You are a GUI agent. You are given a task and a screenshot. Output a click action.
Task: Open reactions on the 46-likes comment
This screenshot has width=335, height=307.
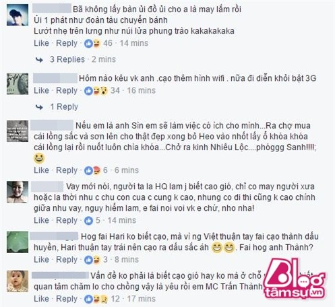click(x=92, y=43)
